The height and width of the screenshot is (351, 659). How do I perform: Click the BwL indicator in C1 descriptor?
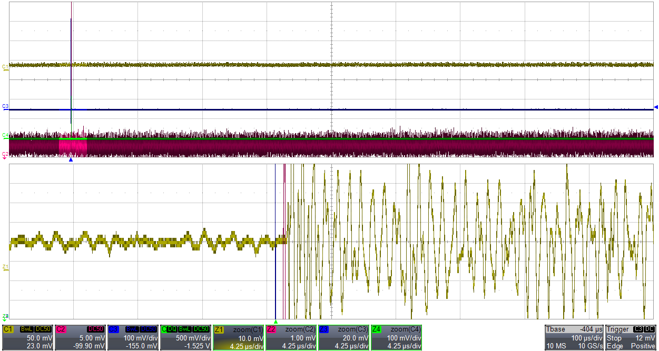(x=27, y=329)
